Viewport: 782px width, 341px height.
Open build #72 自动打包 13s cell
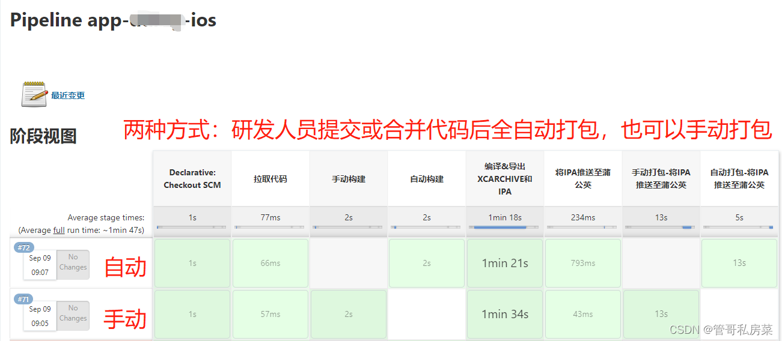739,263
